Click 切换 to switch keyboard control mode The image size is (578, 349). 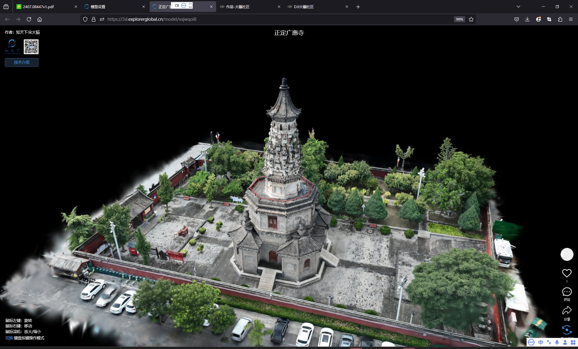9,338
